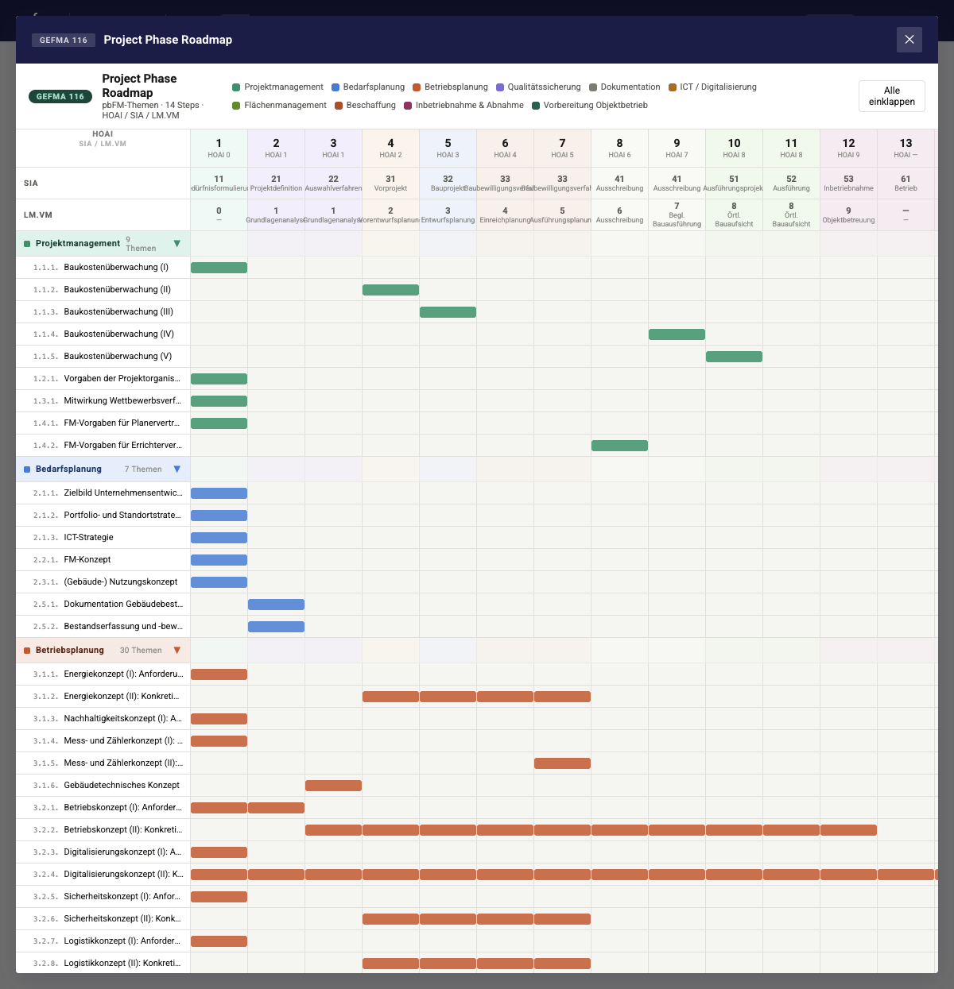Toggle Qualitätssicherung legend entry

pyautogui.click(x=538, y=87)
